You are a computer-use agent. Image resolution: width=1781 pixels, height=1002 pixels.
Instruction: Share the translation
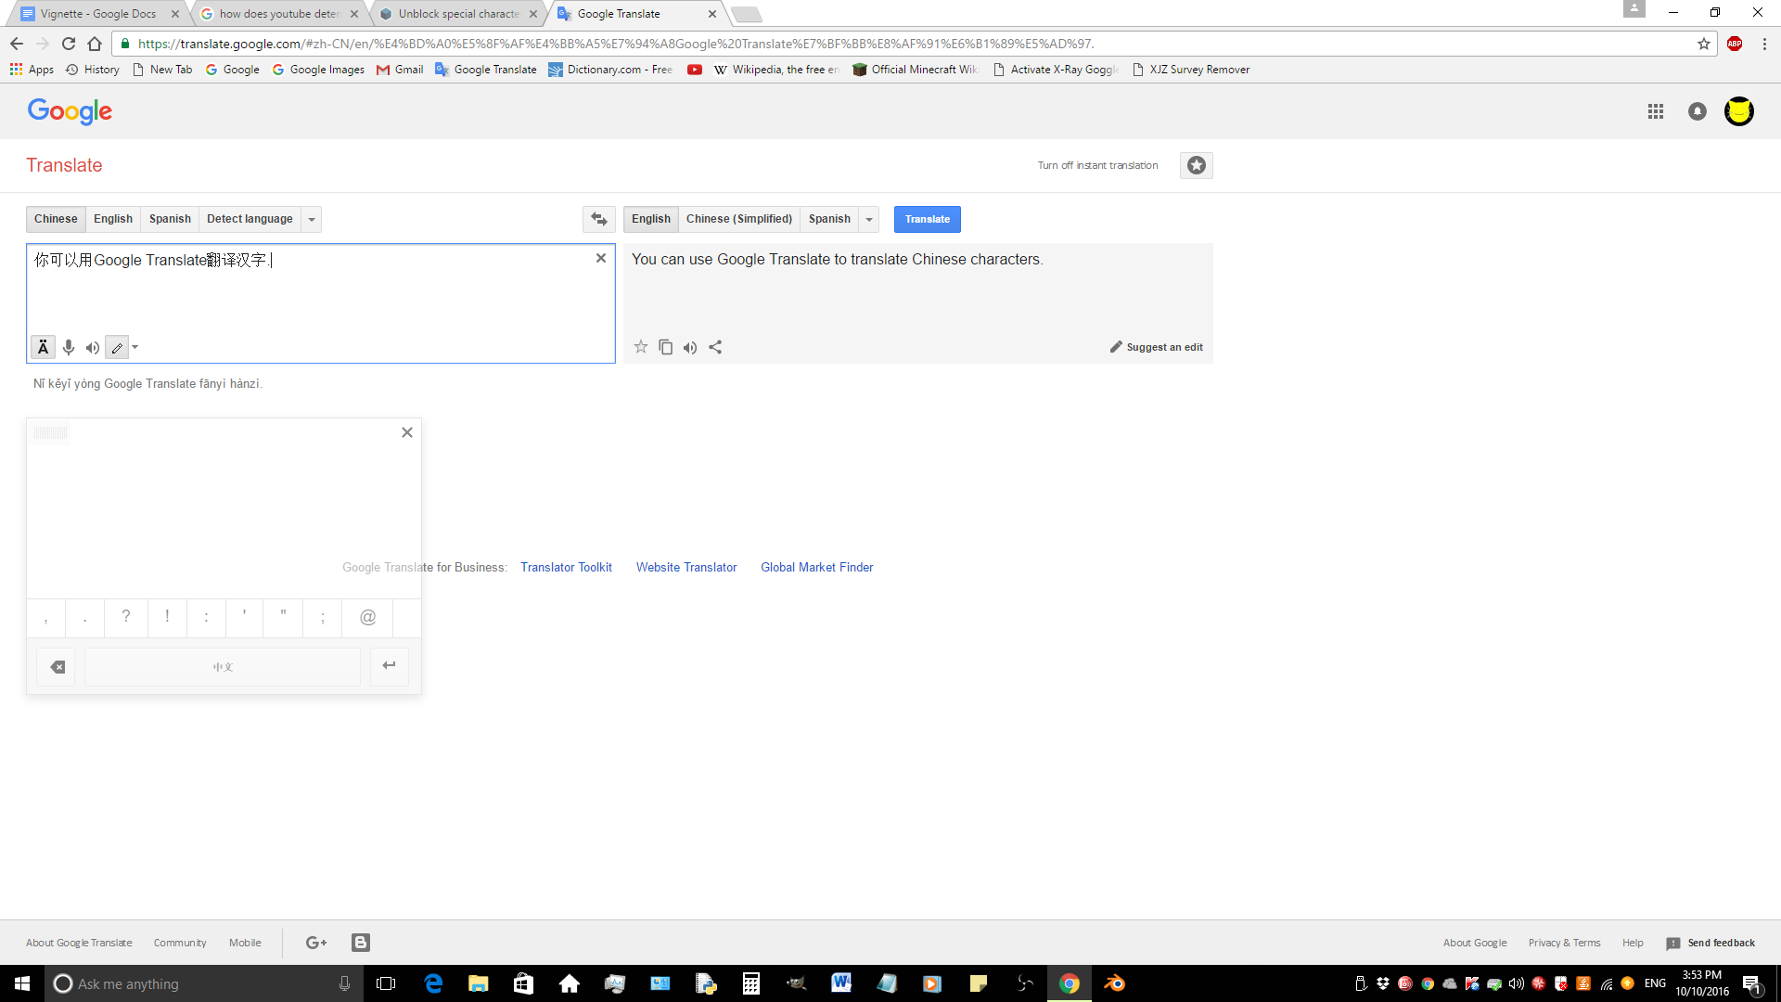[715, 347]
